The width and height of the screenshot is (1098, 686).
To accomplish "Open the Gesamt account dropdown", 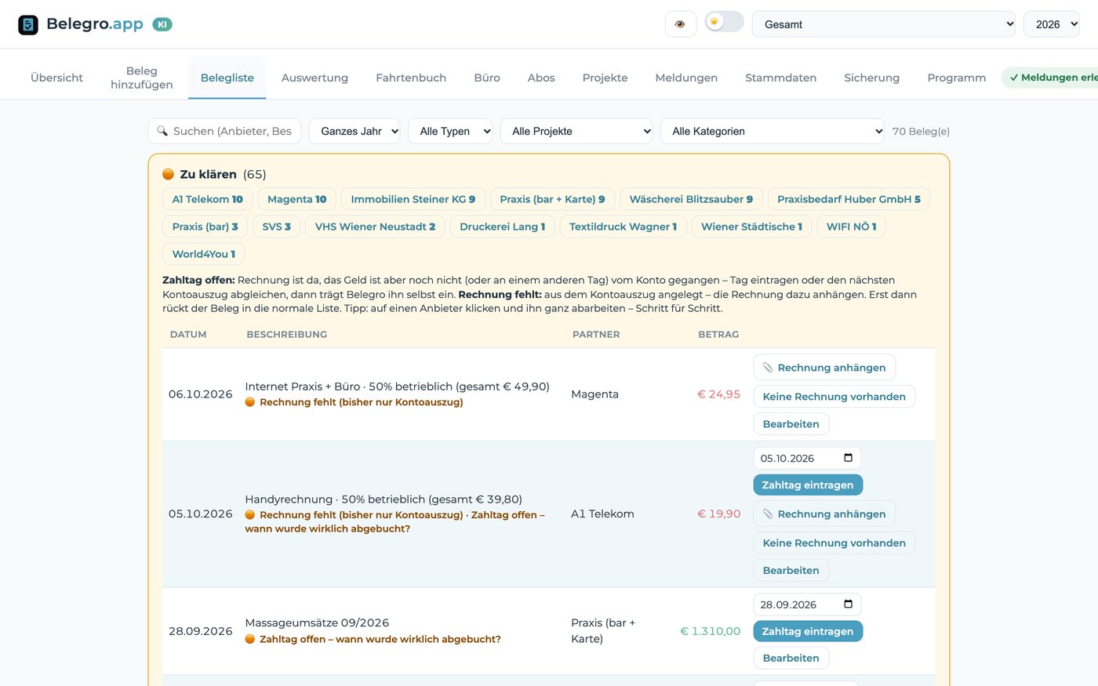I will click(x=884, y=24).
